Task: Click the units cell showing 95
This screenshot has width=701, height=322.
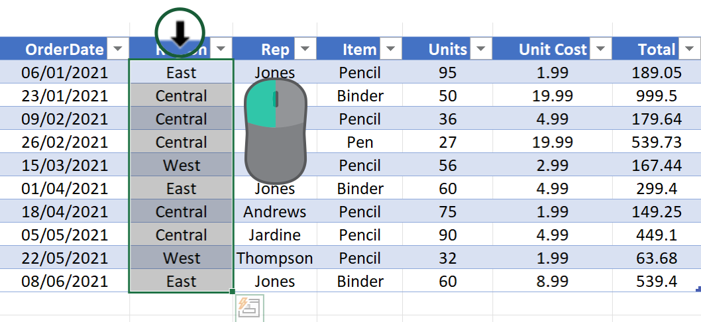Action: click(x=448, y=73)
